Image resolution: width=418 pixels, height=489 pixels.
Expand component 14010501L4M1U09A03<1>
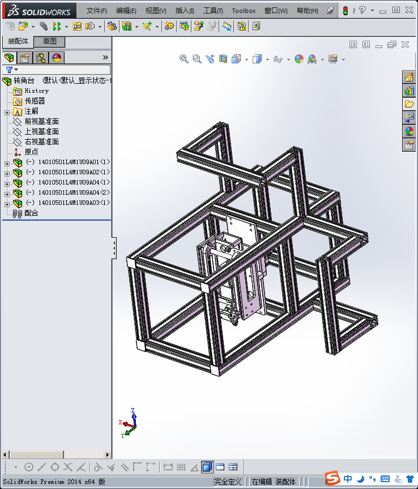(7, 204)
